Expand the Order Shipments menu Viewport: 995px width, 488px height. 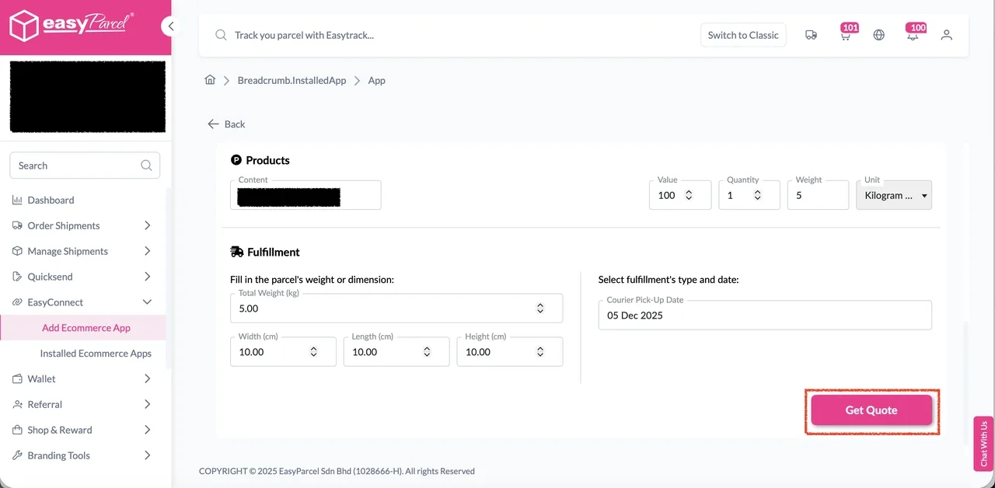(x=147, y=225)
